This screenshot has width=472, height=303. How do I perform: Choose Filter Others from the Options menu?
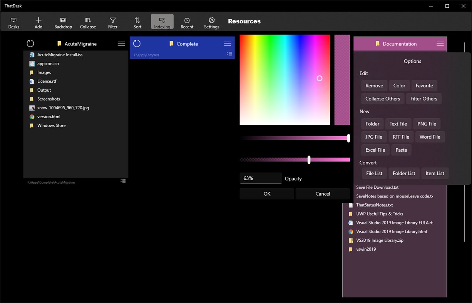pos(423,99)
